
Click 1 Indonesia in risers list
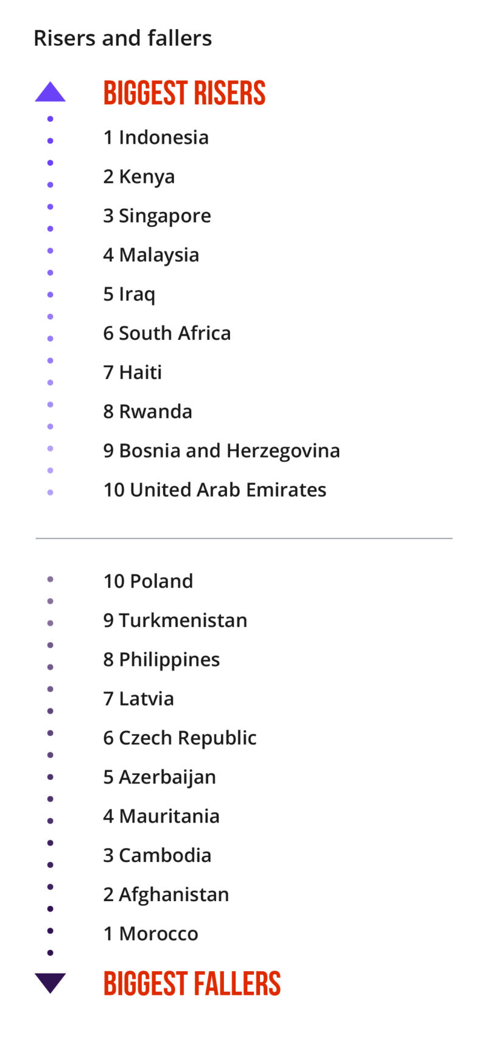156,138
